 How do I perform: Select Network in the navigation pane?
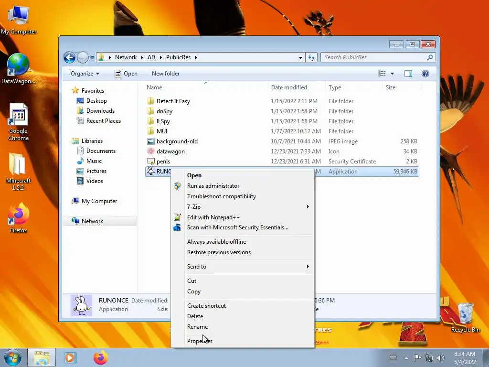(92, 221)
